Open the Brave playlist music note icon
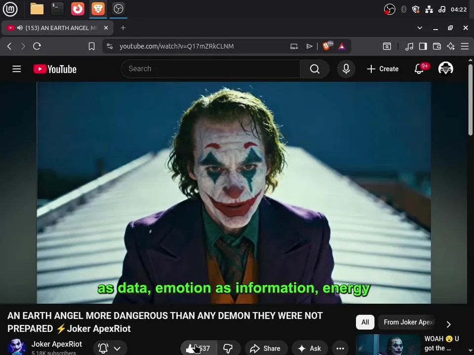 click(409, 46)
